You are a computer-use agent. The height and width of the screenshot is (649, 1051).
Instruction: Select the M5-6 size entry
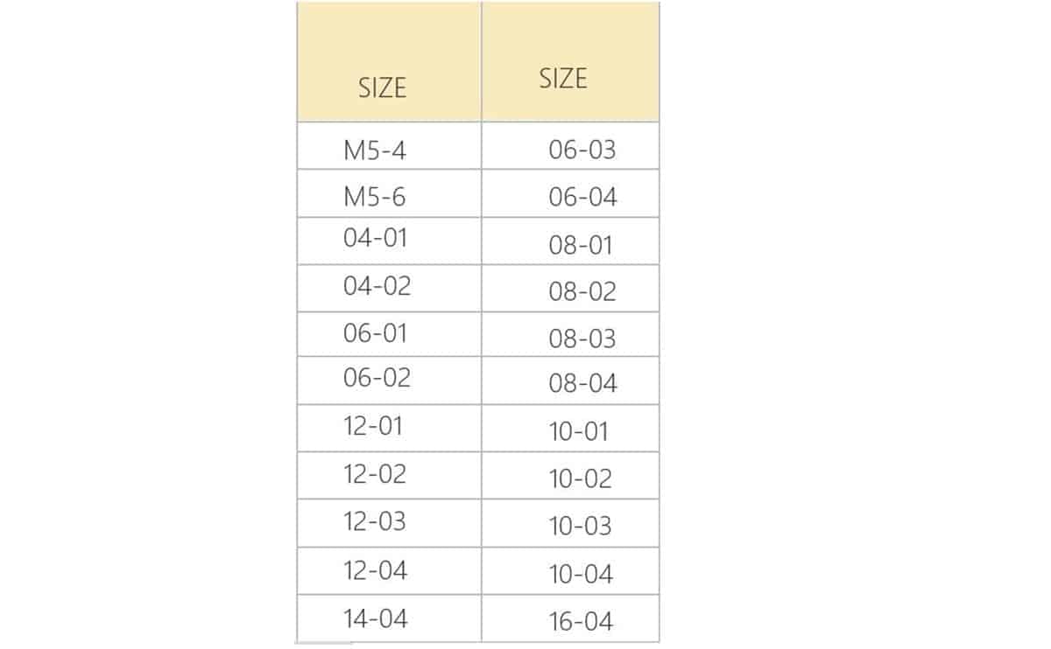375,197
